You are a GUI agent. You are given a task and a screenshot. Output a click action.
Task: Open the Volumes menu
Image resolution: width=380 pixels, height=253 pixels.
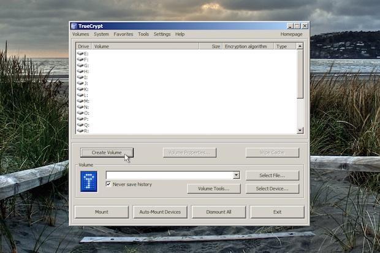81,34
